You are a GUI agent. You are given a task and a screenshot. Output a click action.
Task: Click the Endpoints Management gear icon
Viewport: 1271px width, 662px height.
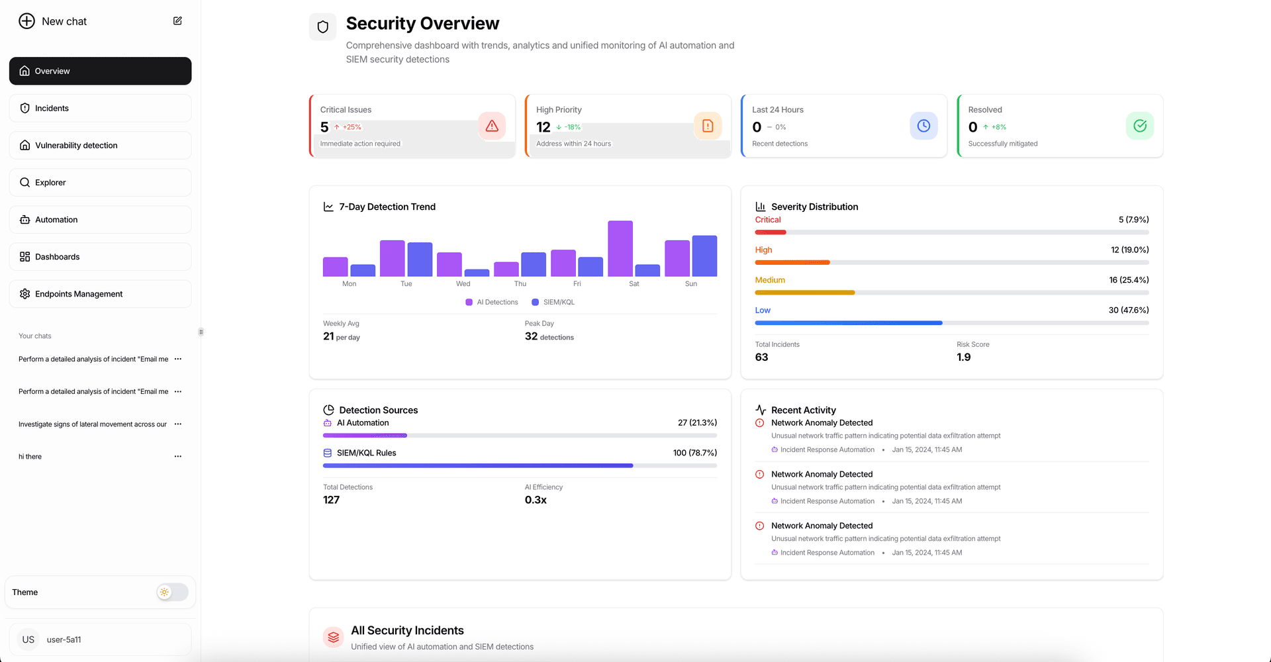click(24, 293)
